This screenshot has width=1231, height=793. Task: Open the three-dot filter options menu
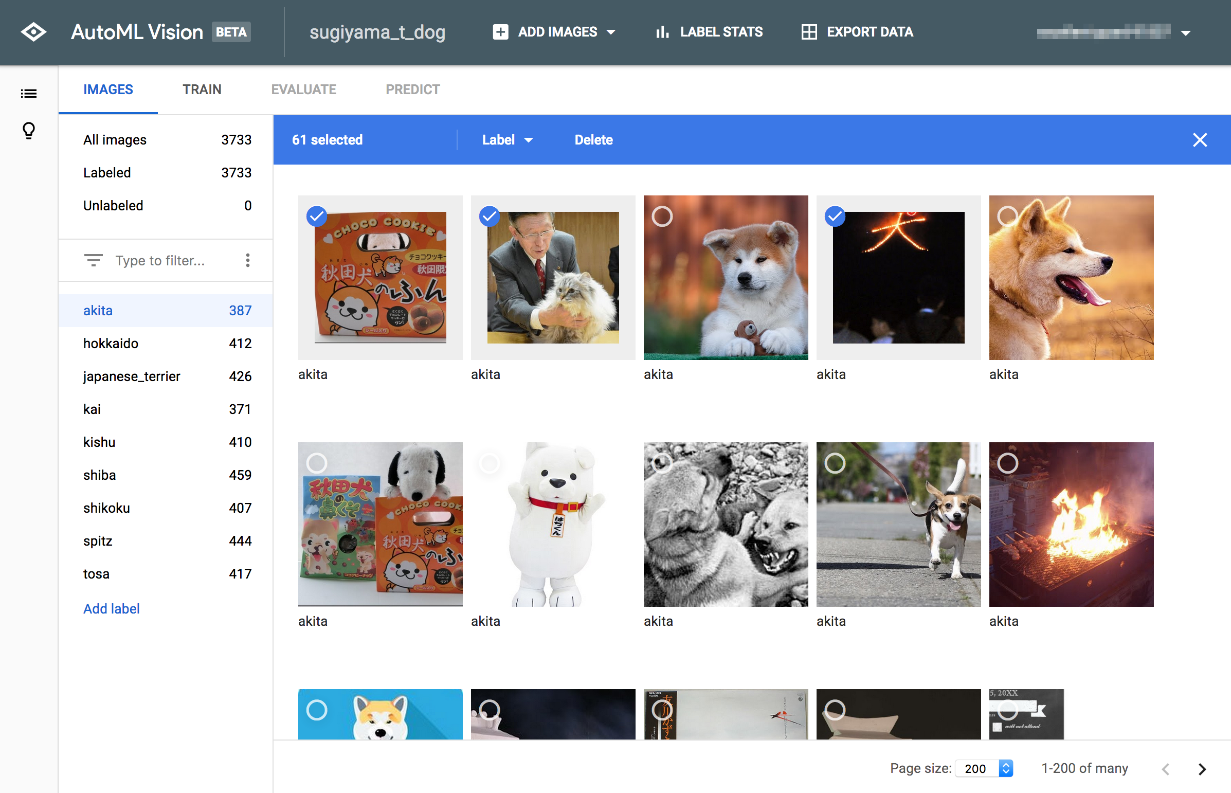click(x=248, y=260)
